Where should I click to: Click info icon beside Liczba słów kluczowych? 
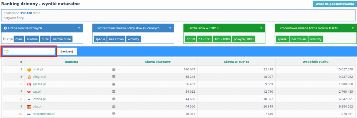point(5,28)
